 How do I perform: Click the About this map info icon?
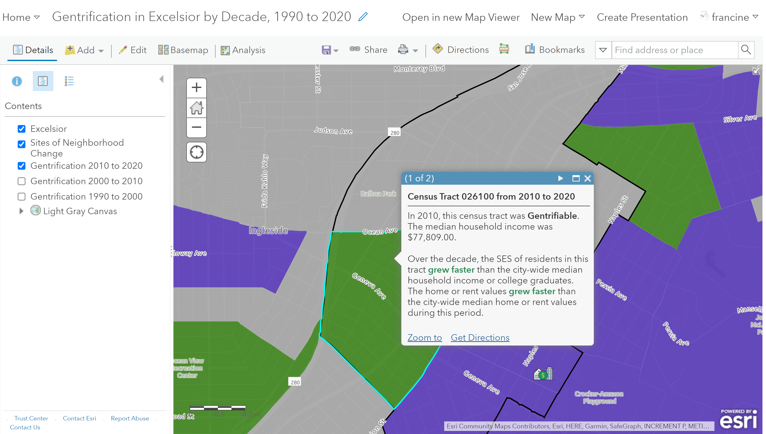pos(17,81)
